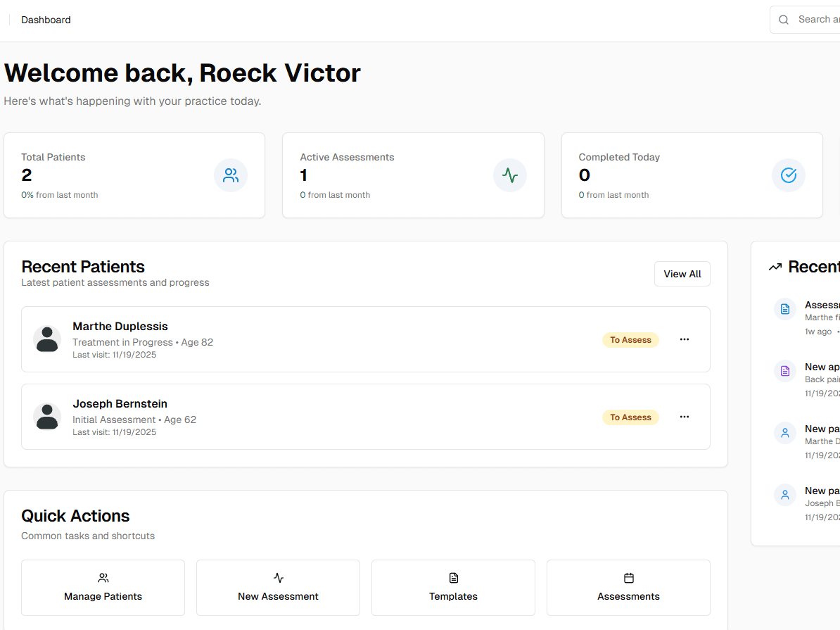Viewport: 840px width, 630px height.
Task: Click Marthe Duplessis's To Assess badge
Action: (x=630, y=340)
